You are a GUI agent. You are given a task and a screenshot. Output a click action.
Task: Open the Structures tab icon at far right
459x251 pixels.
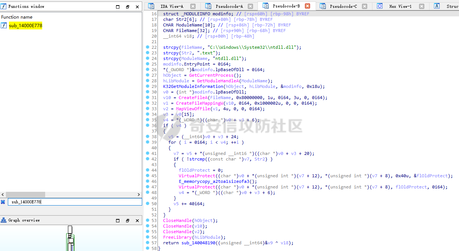pyautogui.click(x=437, y=6)
